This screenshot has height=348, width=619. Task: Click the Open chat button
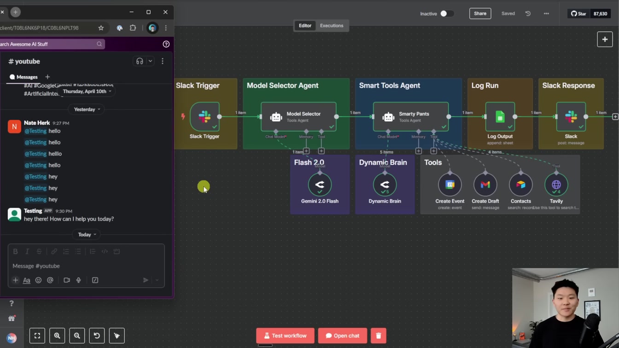342,336
